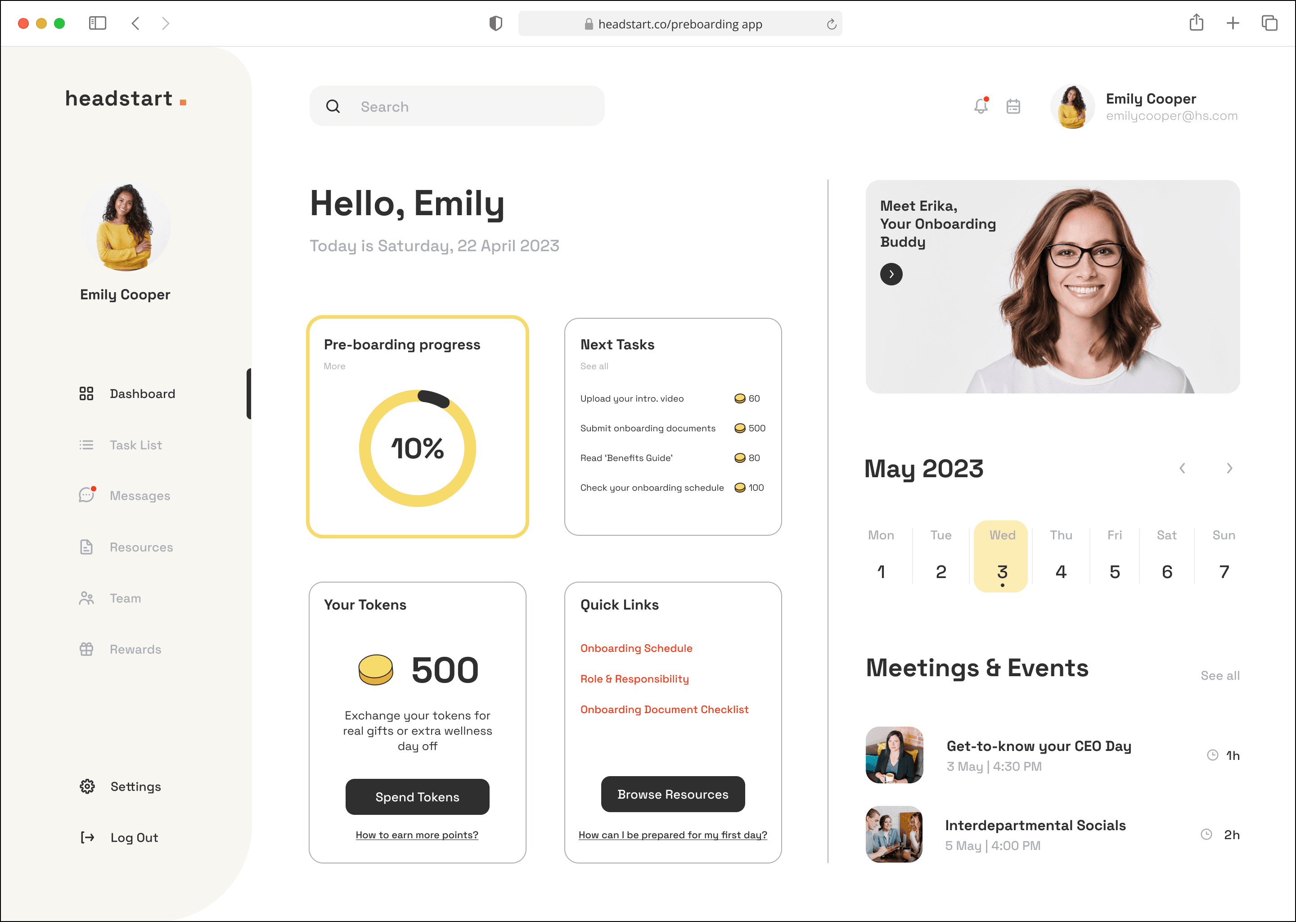The image size is (1296, 922).
Task: Click the notification bell icon
Action: coord(981,106)
